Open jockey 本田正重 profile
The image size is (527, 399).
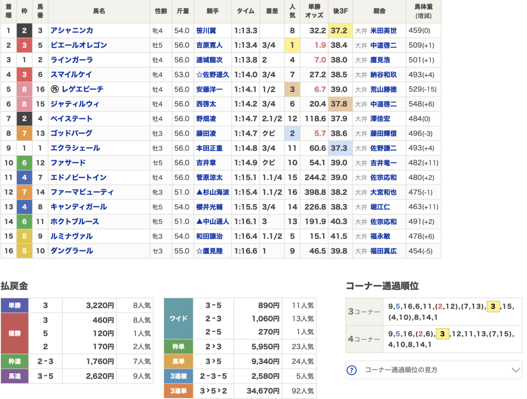click(x=209, y=148)
